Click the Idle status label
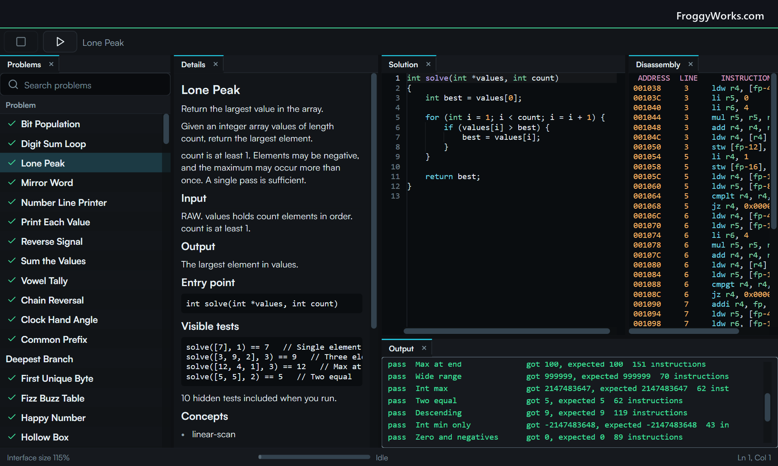 point(382,457)
